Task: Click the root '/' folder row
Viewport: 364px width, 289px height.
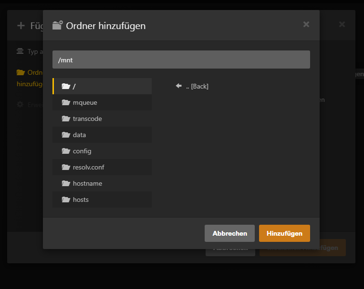Action: [x=102, y=86]
